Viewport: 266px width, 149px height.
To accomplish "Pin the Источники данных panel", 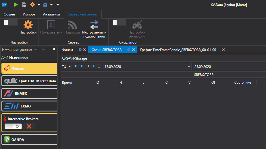I will (x=54, y=49).
